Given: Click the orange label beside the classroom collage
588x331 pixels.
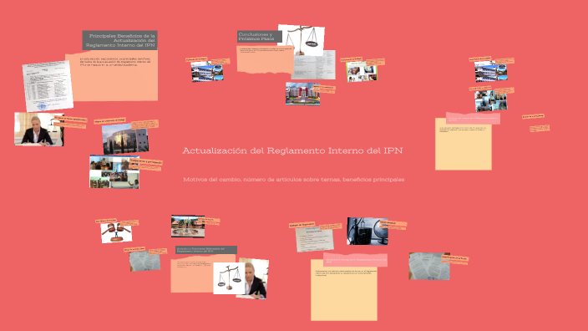Looking at the screenshot, I should [146, 162].
